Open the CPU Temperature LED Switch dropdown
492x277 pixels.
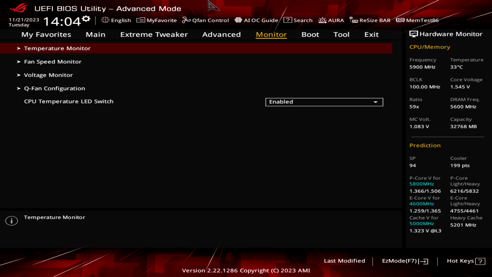click(324, 102)
